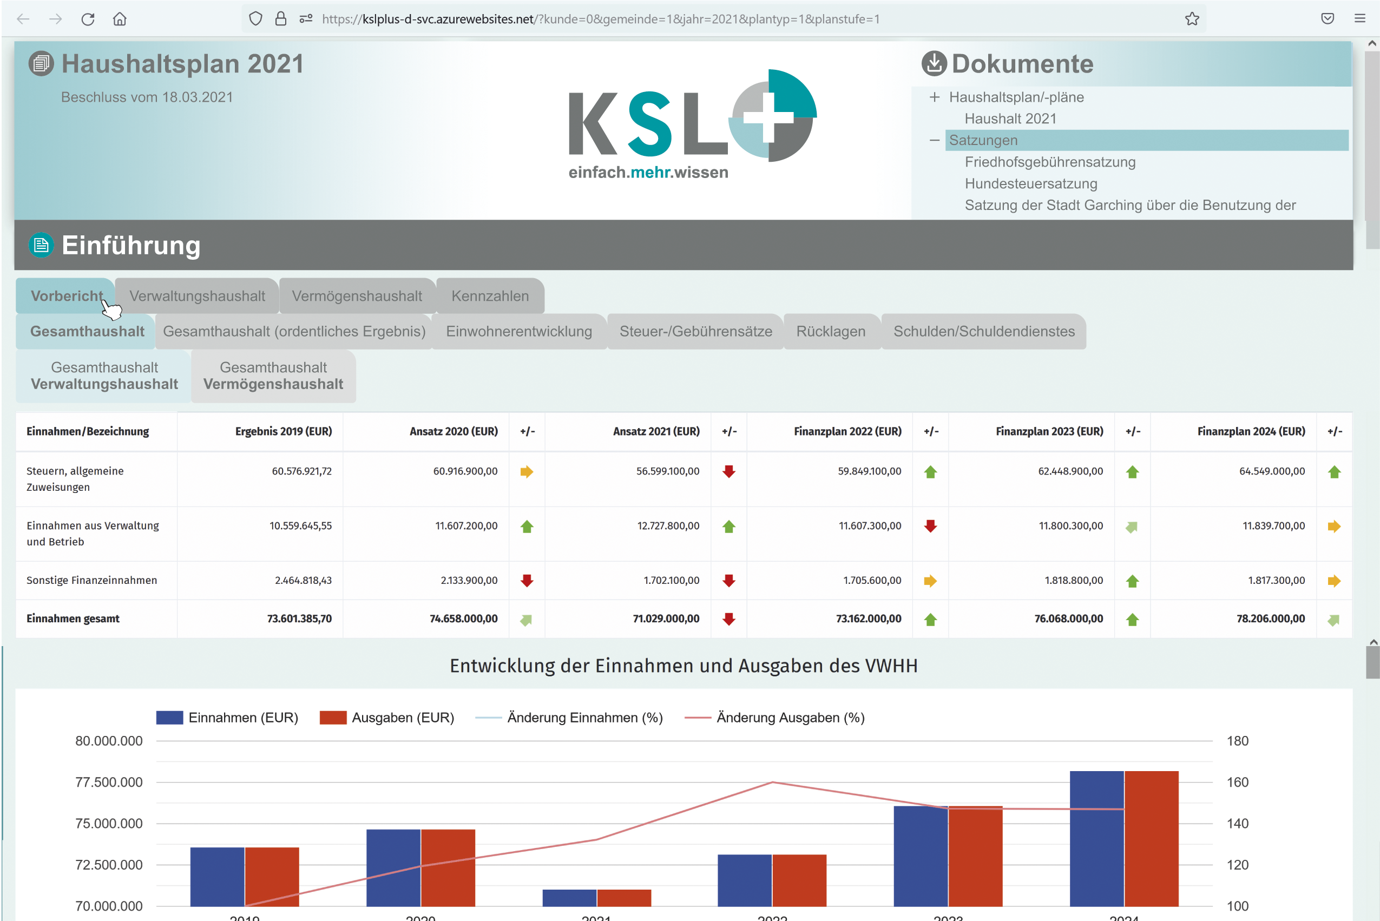The height and width of the screenshot is (921, 1380).
Task: Select Gesamthaushalt Verwaltungshaushalt tab
Action: coord(104,376)
